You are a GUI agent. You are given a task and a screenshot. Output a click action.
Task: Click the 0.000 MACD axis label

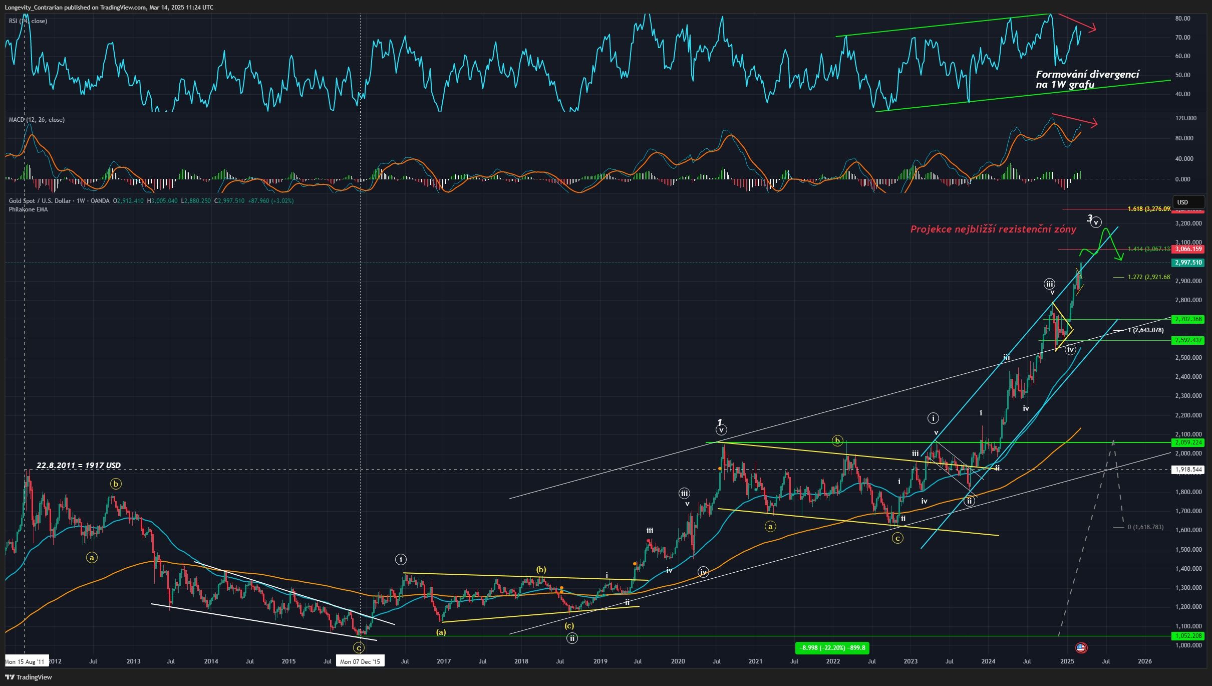(1182, 179)
